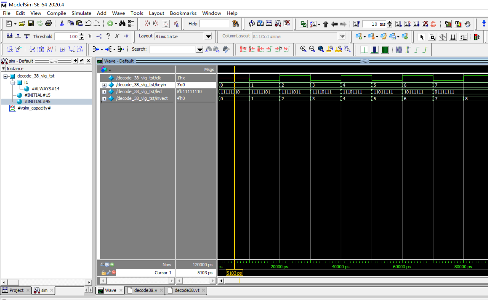This screenshot has height=300, width=488.
Task: Toggle Two Cursor mode icon
Action: (x=453, y=37)
